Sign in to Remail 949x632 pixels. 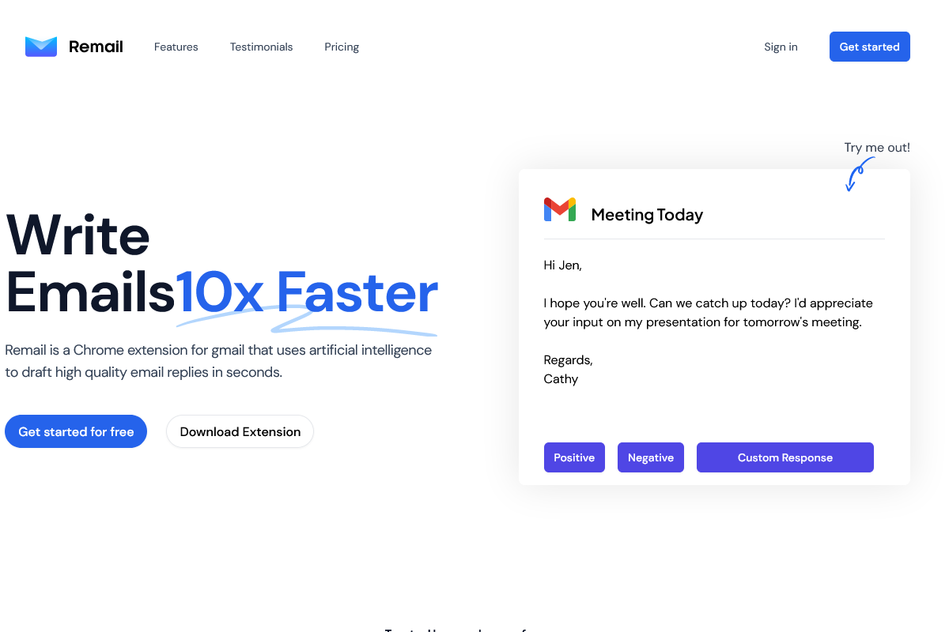(x=781, y=47)
